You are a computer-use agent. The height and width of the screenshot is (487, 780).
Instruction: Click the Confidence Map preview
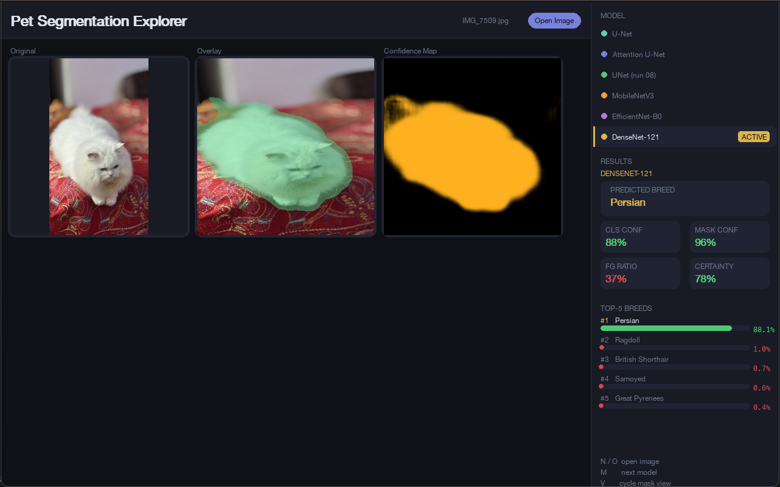[x=472, y=146]
